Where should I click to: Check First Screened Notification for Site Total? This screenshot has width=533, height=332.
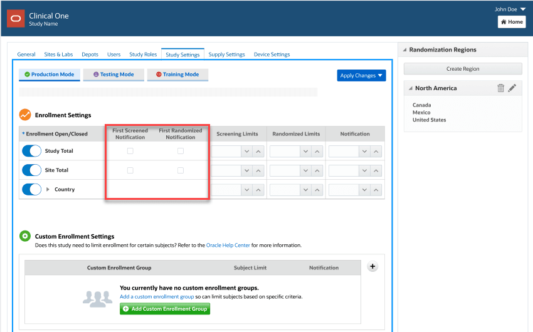click(130, 170)
